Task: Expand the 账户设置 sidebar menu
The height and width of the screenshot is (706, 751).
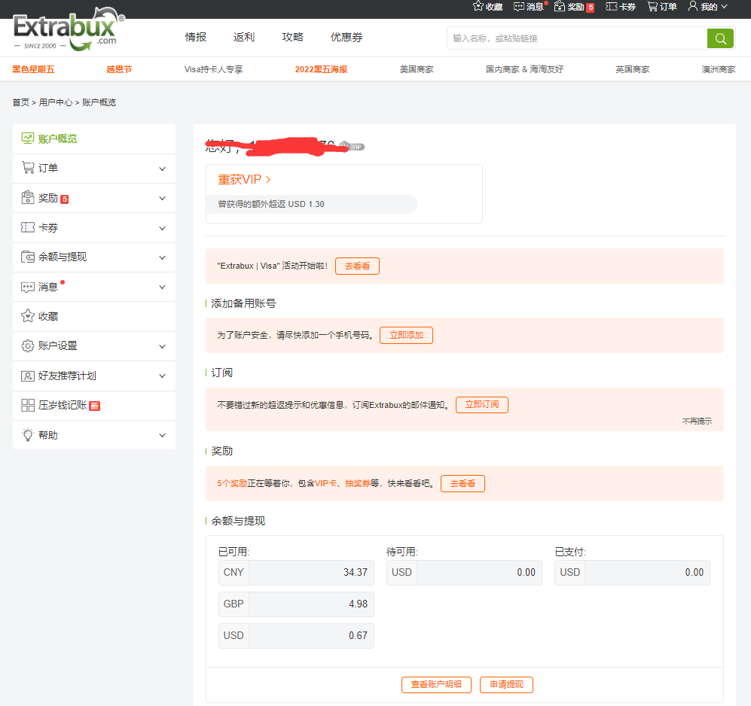Action: tap(162, 346)
